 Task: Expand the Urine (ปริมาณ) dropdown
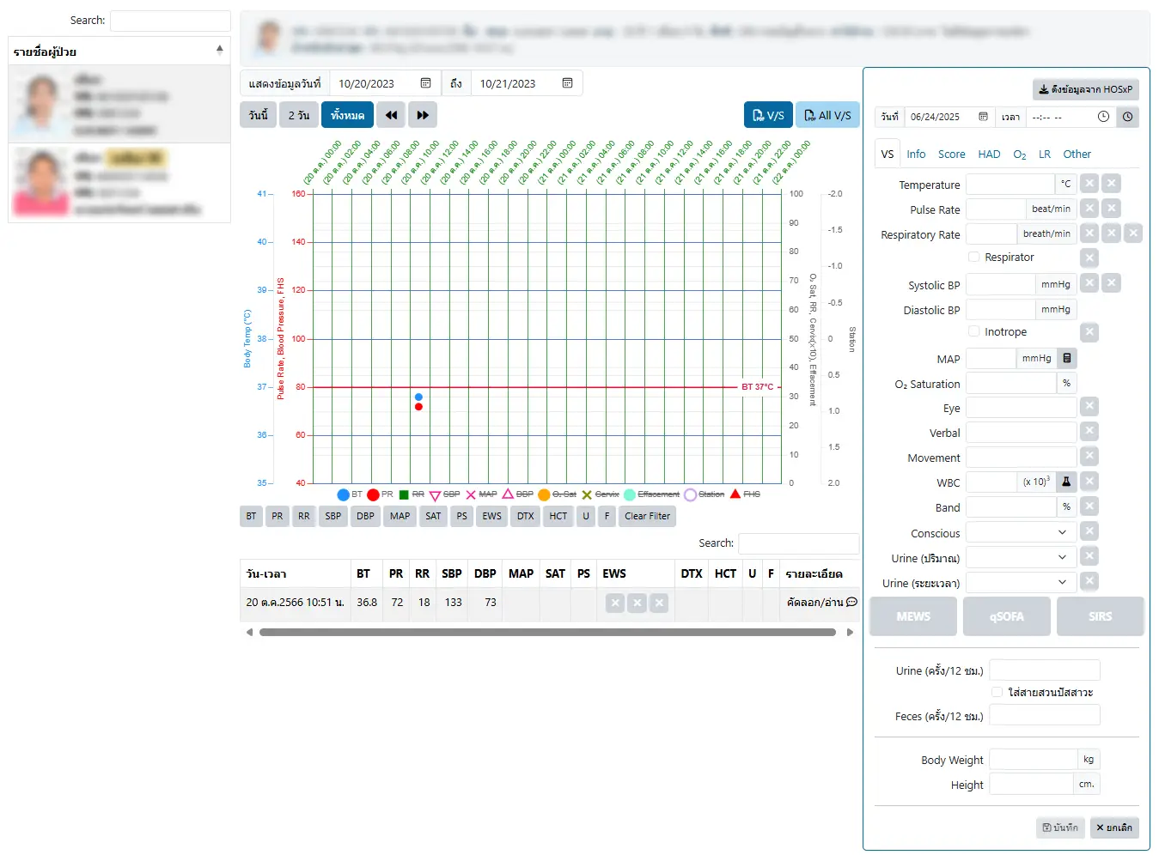(x=1022, y=557)
